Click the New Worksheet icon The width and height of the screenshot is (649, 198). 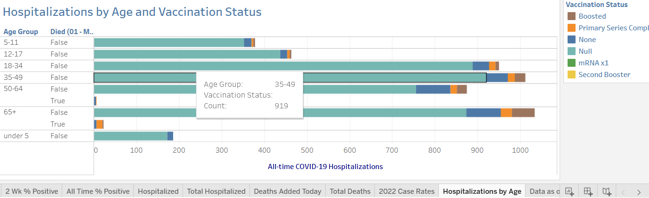[x=569, y=191]
